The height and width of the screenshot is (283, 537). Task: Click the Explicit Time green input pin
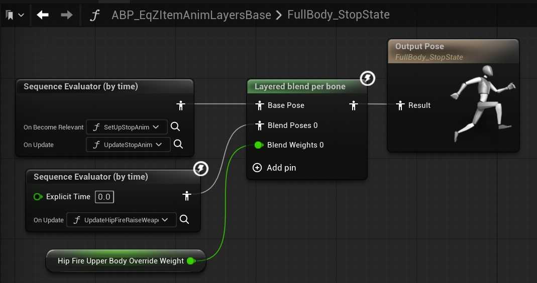pyautogui.click(x=38, y=197)
